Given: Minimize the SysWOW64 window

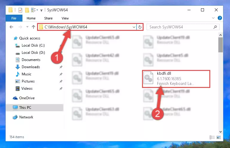Looking at the screenshot, I should point(189,10).
